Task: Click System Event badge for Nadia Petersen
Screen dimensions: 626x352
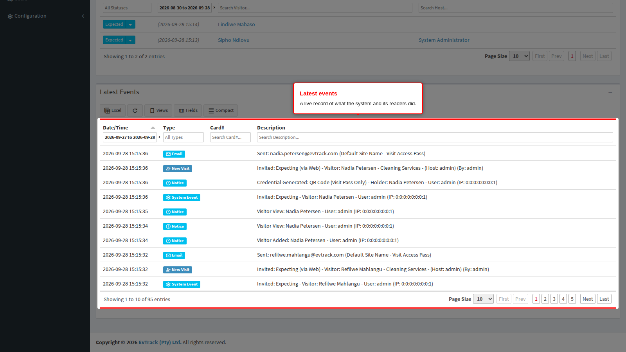Action: 182,198
